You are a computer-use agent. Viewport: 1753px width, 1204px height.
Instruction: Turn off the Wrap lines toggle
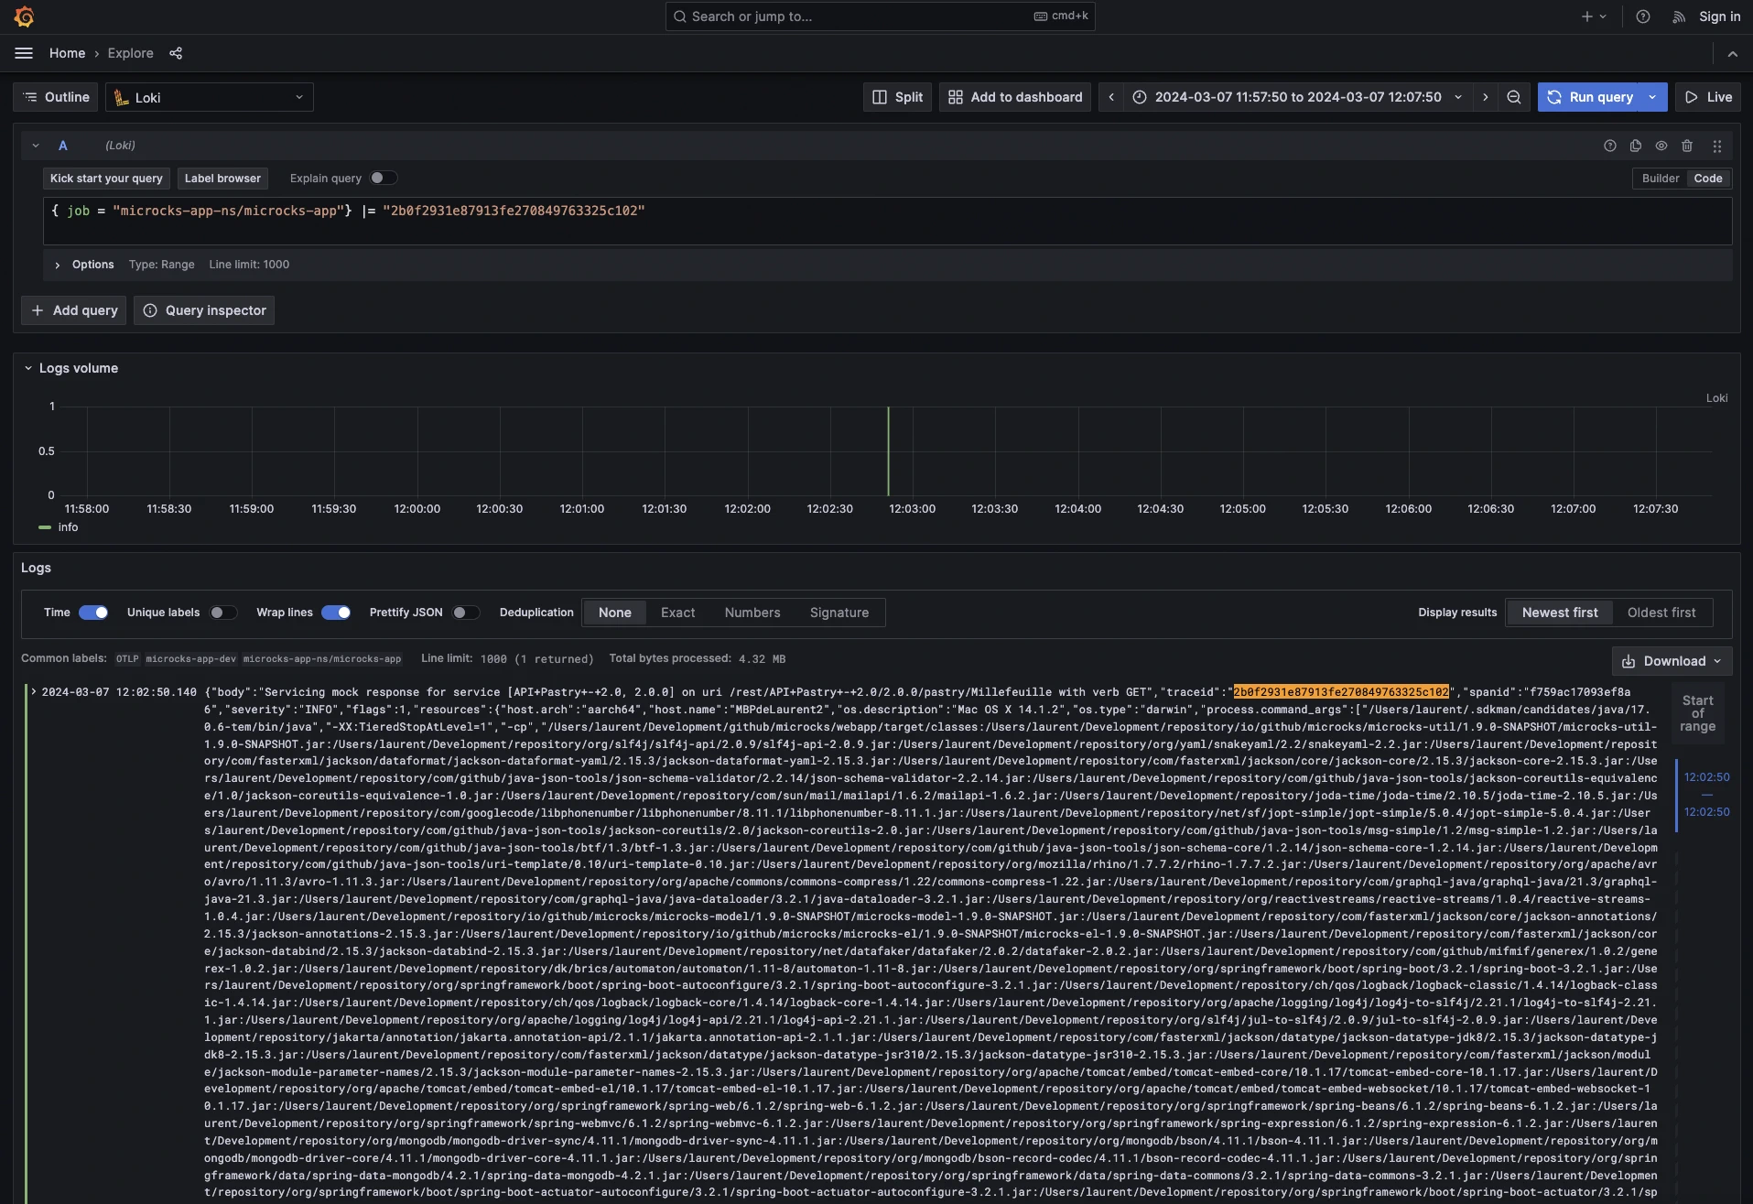(x=336, y=613)
